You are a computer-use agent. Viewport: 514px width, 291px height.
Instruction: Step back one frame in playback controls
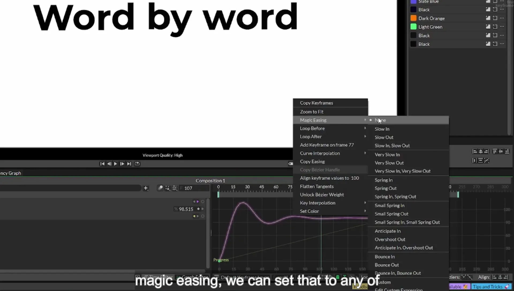click(x=109, y=164)
